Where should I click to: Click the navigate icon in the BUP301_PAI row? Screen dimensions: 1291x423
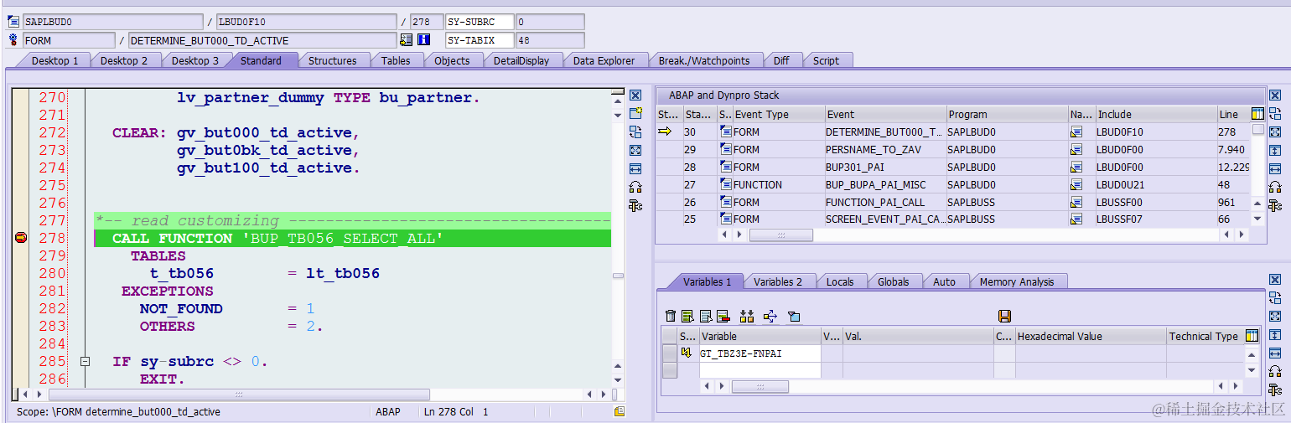1076,167
